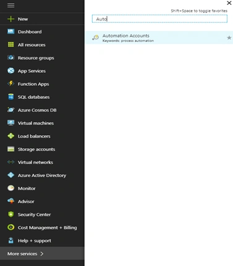
Task: Open Storage accounts menu label
Action: click(x=36, y=149)
